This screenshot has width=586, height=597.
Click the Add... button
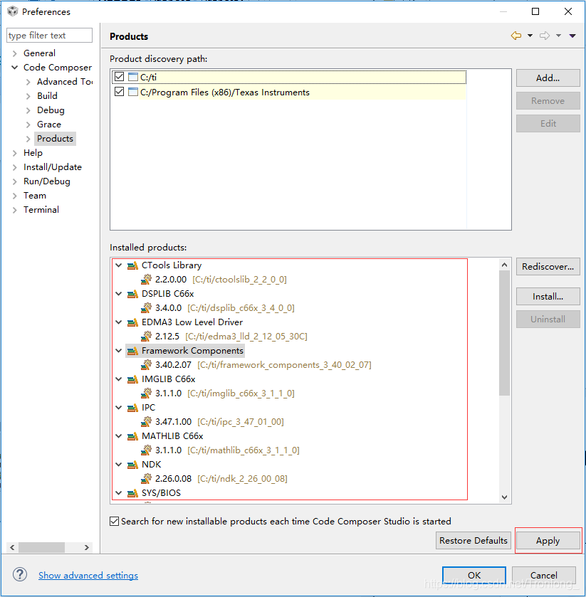(548, 78)
